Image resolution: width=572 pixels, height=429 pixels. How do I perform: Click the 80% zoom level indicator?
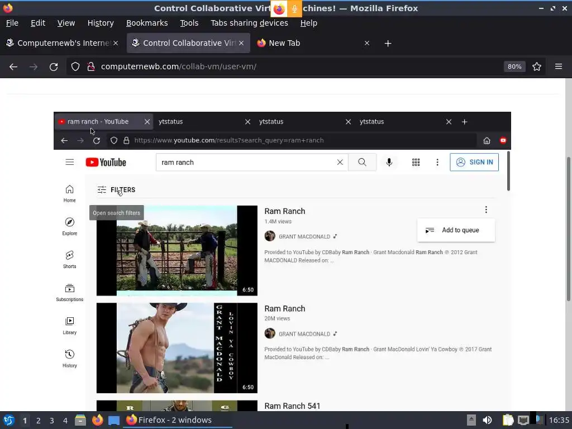[514, 67]
